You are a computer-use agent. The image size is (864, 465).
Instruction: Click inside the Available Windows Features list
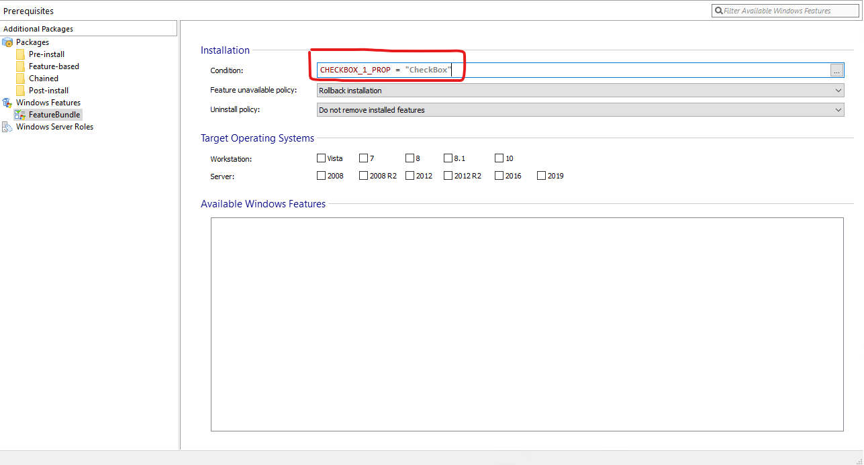527,324
